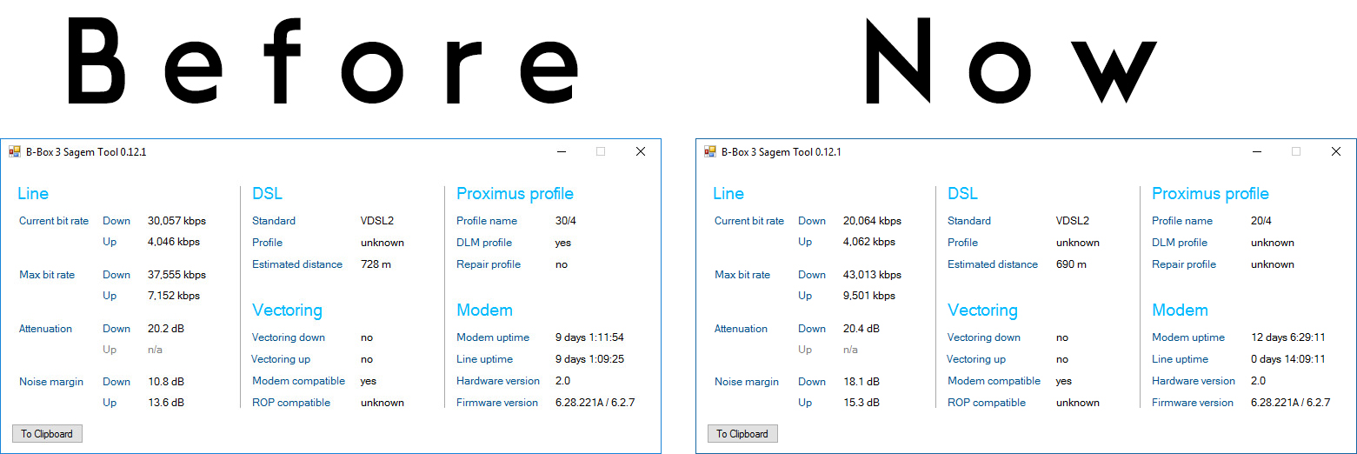
Task: Click the 728 m estimated distance value
Action: point(376,264)
